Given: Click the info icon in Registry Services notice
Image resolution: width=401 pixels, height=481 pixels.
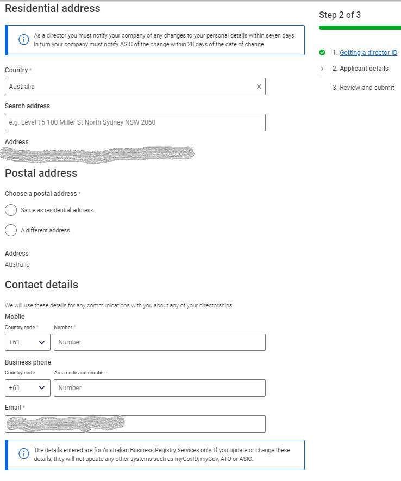Looking at the screenshot, I should click(23, 454).
